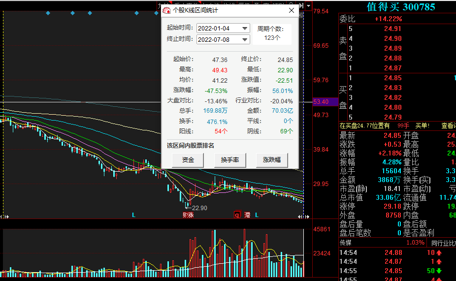Screen dimensions: 456x281
Task: Open the 同行业比 tab
Action: [x=444, y=243]
